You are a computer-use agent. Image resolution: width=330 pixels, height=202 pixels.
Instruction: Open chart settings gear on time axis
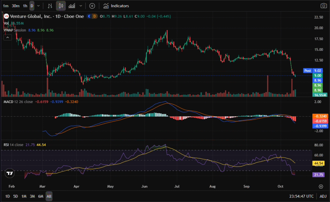click(x=321, y=187)
